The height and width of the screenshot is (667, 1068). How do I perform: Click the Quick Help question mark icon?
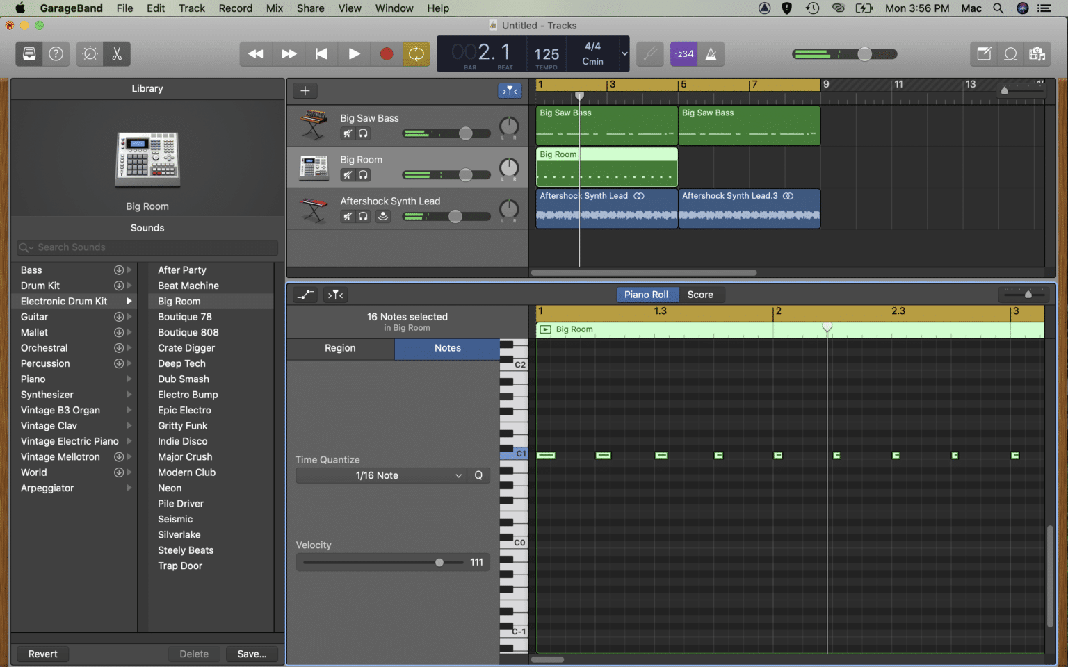click(x=56, y=53)
